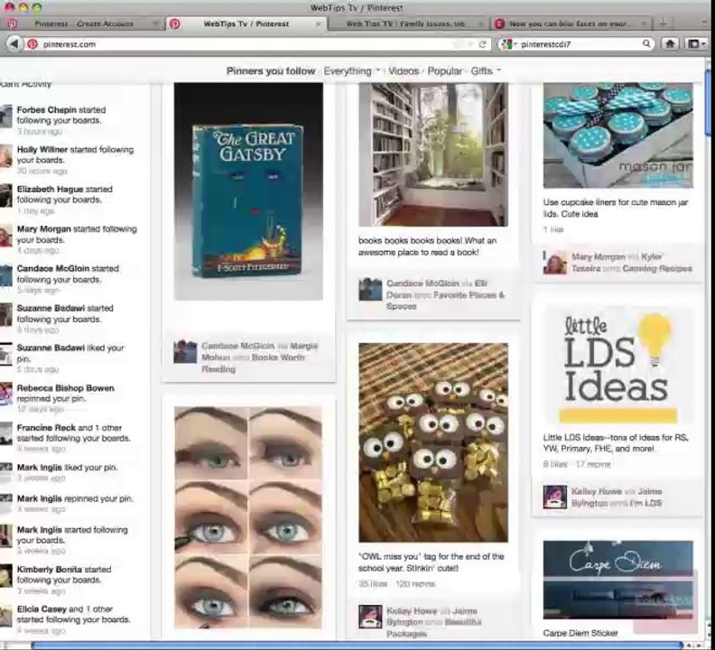Open the I'm LDS board link

[x=646, y=503]
